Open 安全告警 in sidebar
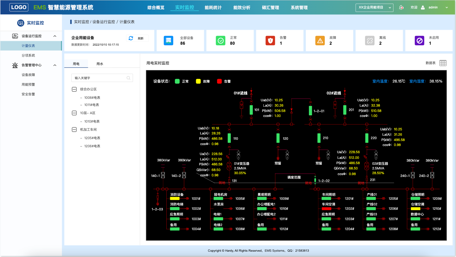 [x=28, y=94]
